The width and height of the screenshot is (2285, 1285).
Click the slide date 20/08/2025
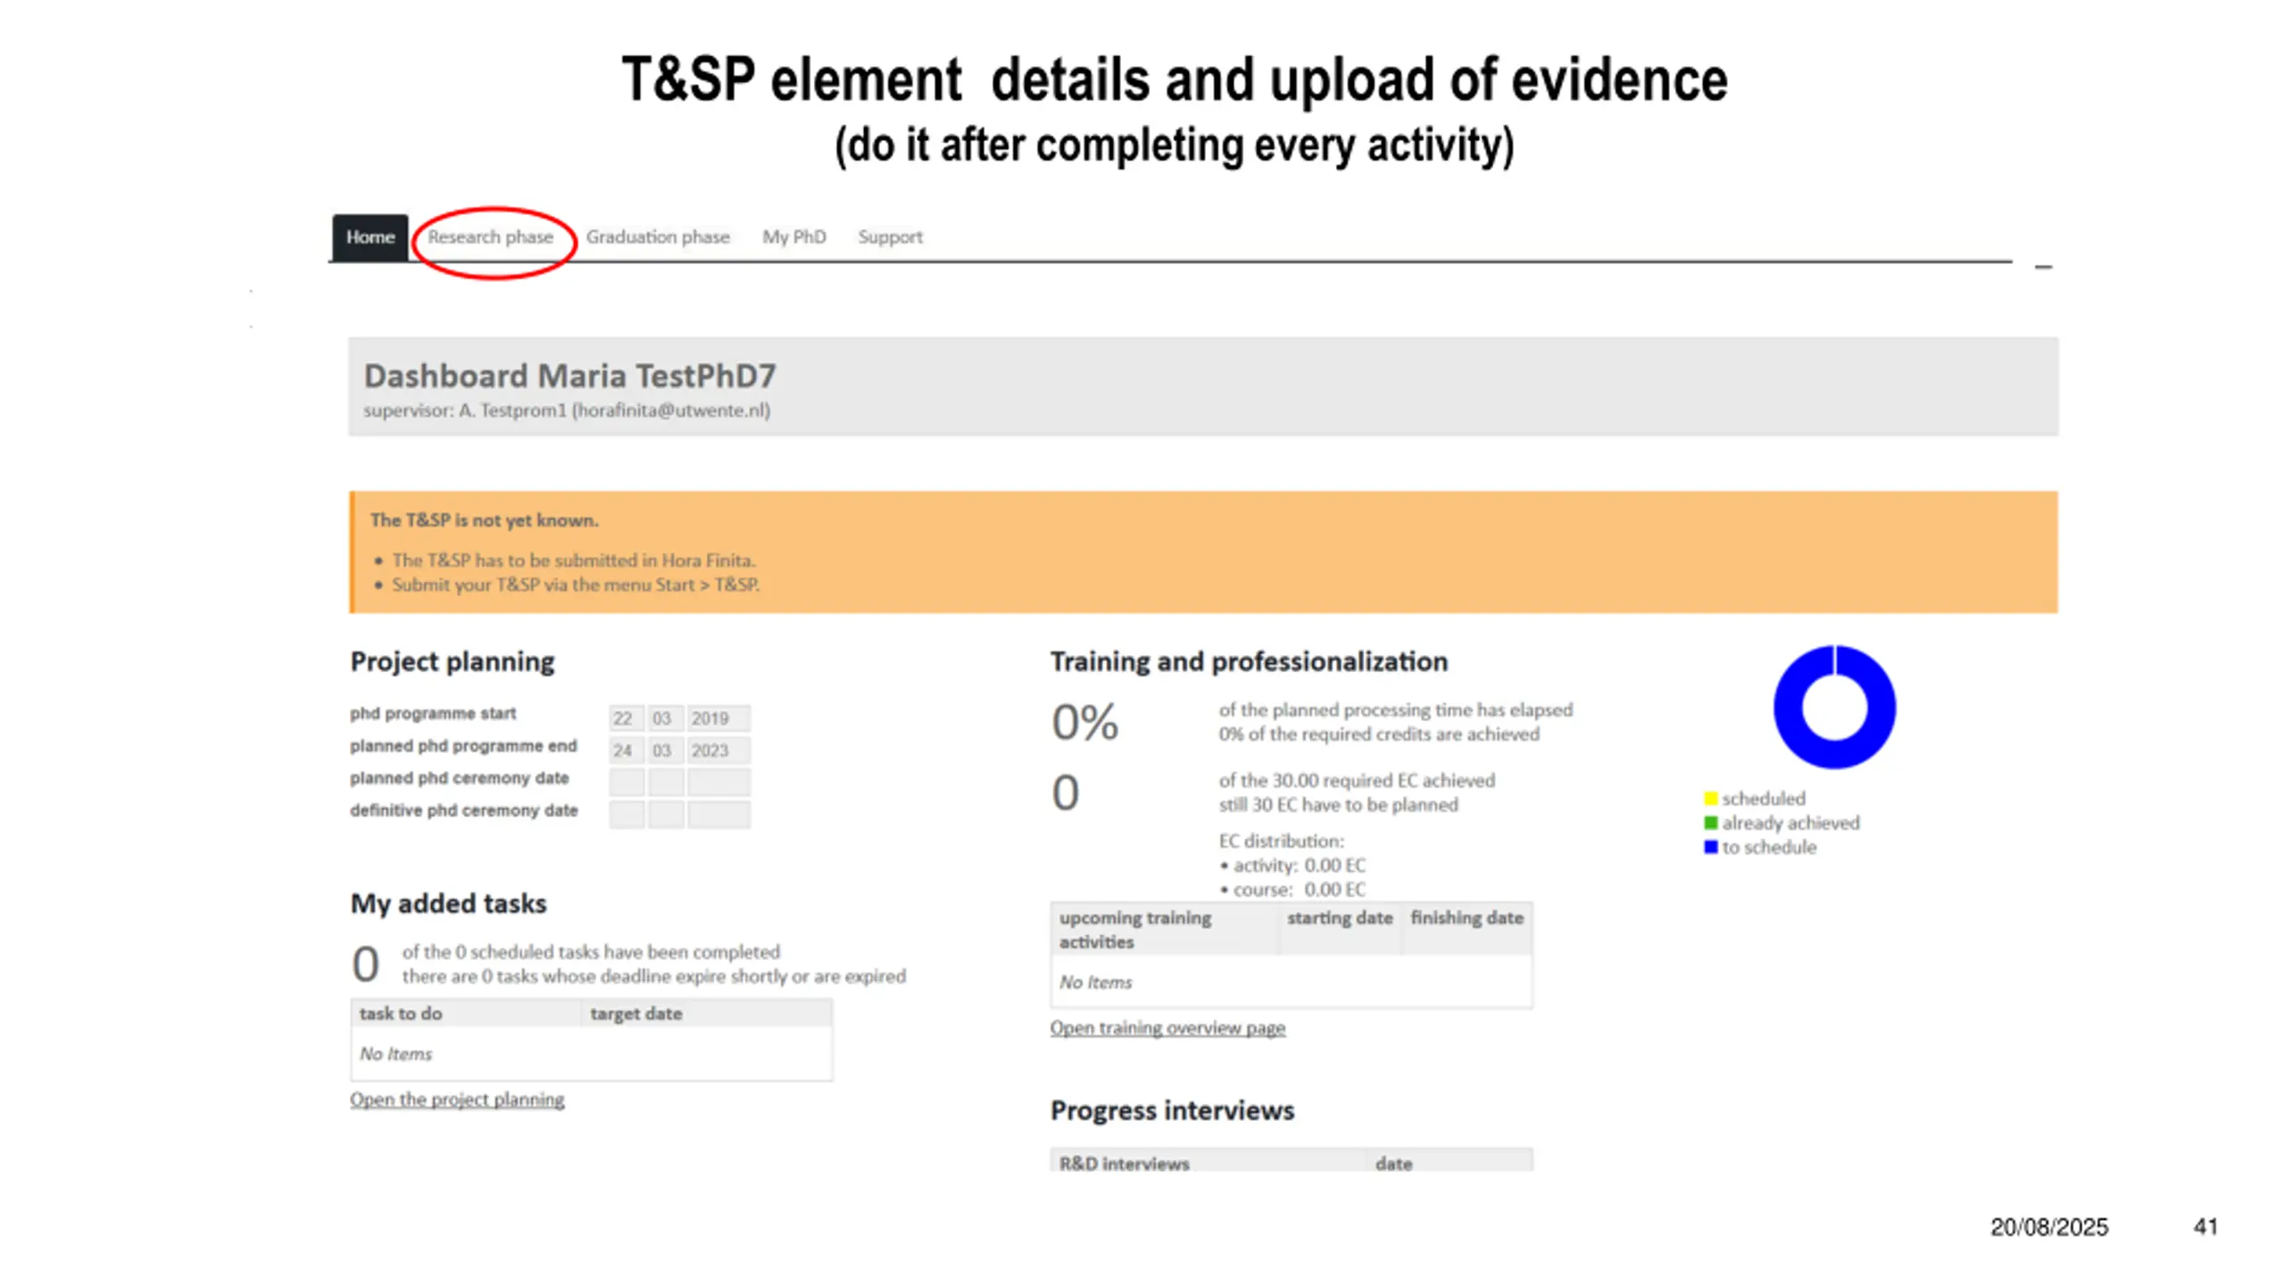2049,1227
